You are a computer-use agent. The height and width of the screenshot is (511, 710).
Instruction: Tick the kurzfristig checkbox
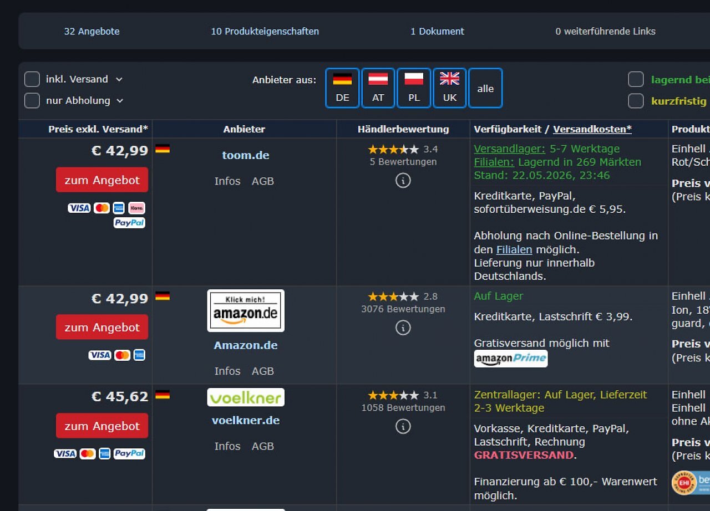[x=636, y=101]
